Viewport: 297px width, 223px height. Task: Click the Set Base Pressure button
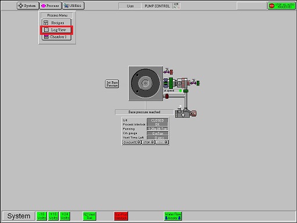112,84
